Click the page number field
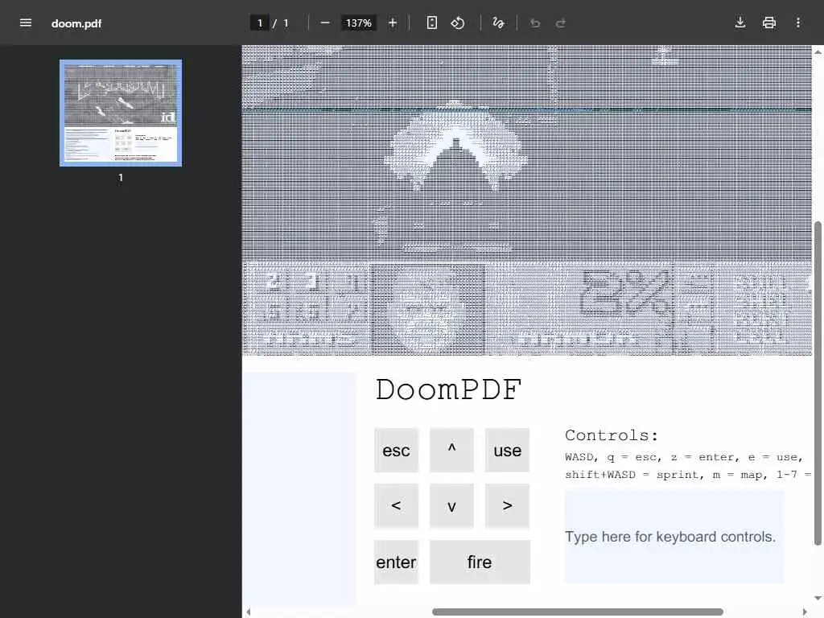The width and height of the screenshot is (824, 618). [x=260, y=23]
